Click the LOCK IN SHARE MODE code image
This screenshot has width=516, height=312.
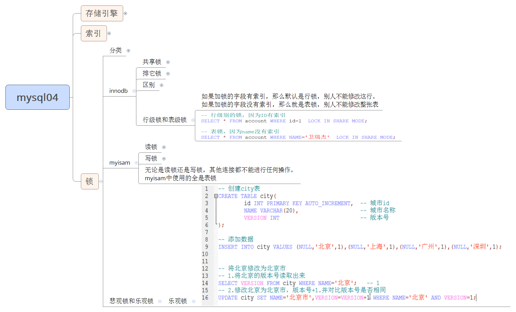(x=298, y=126)
